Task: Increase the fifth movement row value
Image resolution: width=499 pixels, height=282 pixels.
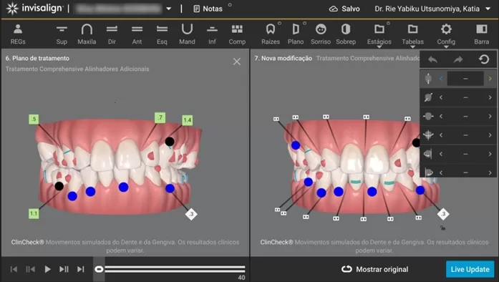Action: (x=490, y=154)
